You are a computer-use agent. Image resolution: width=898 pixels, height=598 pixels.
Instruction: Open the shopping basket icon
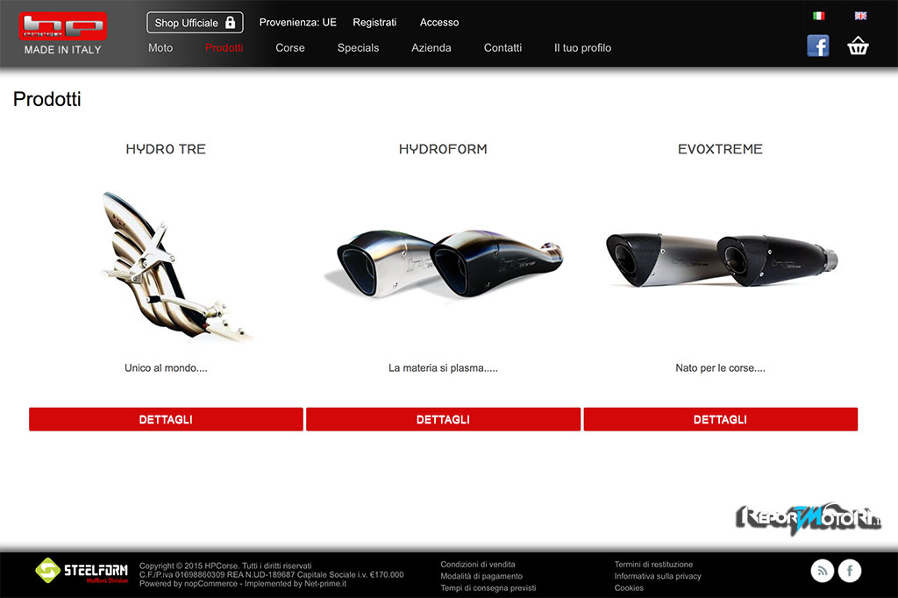pos(858,46)
